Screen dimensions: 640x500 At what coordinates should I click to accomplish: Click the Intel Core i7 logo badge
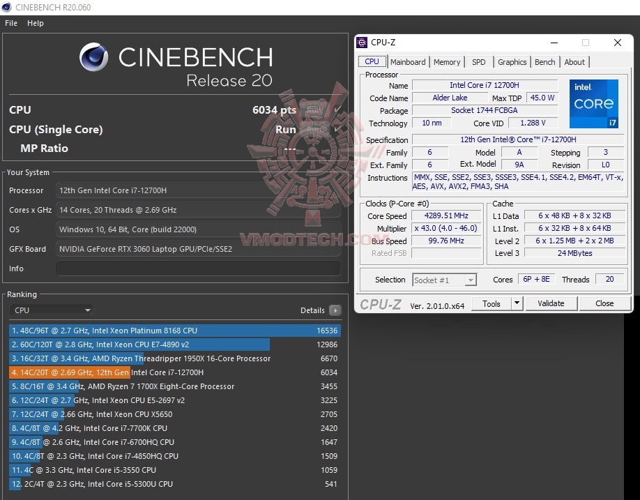[x=594, y=104]
